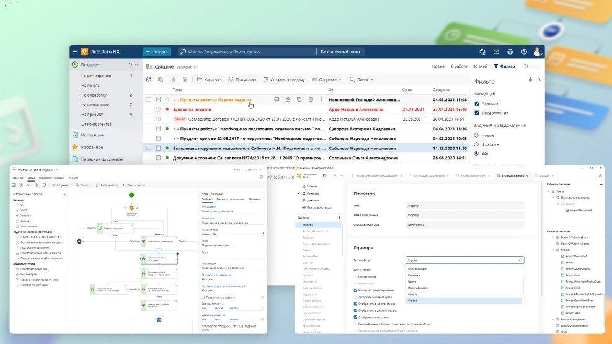Open Действия in the Development Studio left menu
This screenshot has width=612, height=344.
pos(310,200)
